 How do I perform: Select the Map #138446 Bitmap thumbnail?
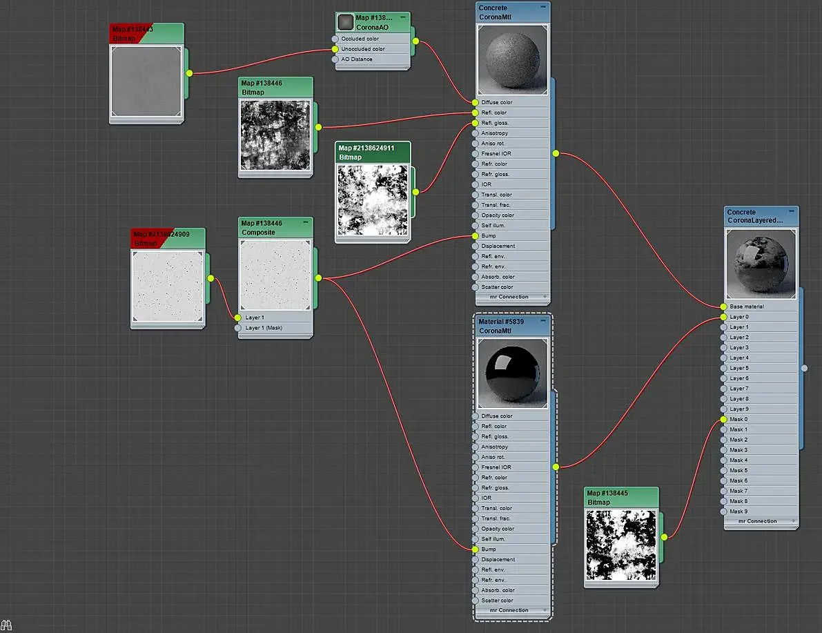point(275,135)
